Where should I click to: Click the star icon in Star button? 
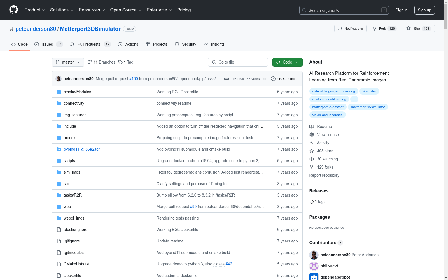409,29
